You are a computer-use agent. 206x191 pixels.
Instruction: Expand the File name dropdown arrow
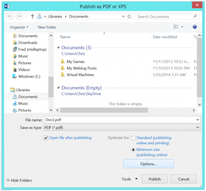click(198, 120)
